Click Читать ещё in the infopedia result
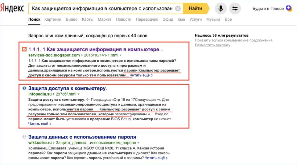Viewport: 297px width, 165px height. (x=39, y=124)
